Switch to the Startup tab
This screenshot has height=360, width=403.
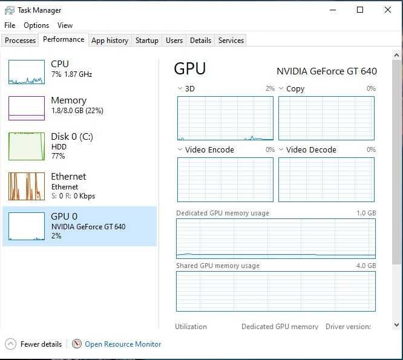tap(147, 41)
